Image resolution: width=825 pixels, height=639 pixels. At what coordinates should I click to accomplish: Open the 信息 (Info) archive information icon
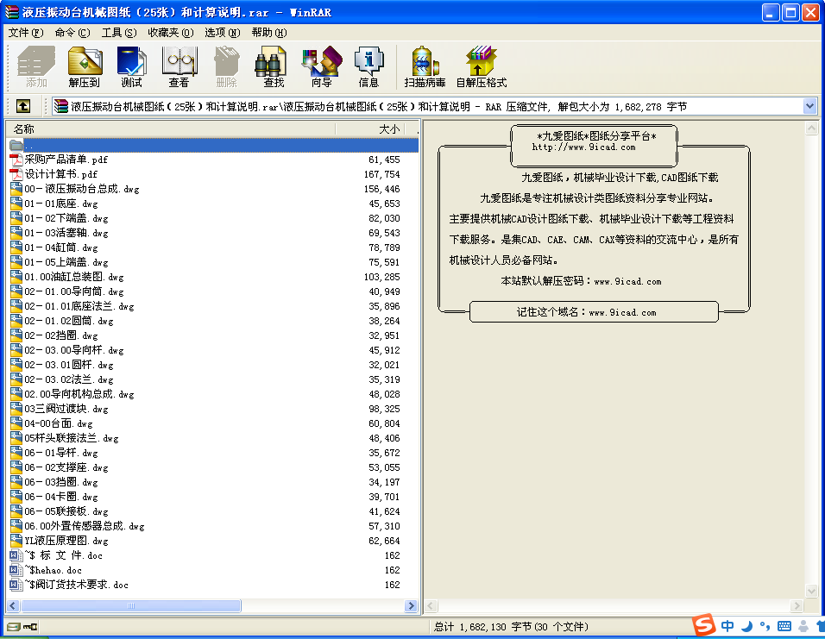coord(368,65)
